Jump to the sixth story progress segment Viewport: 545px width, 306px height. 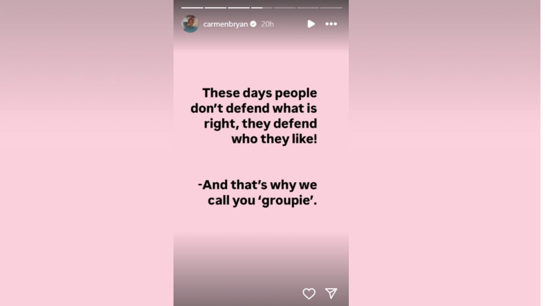click(308, 8)
